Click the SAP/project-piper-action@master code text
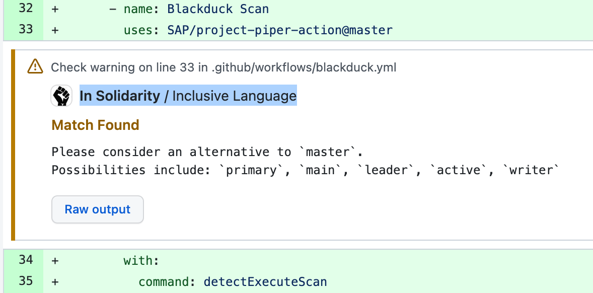The width and height of the screenshot is (593, 293). (x=280, y=30)
